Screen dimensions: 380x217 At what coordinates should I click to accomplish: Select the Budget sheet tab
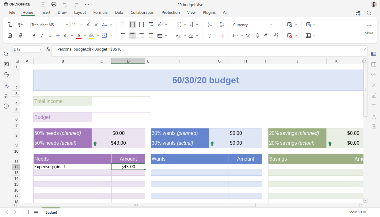click(51, 212)
